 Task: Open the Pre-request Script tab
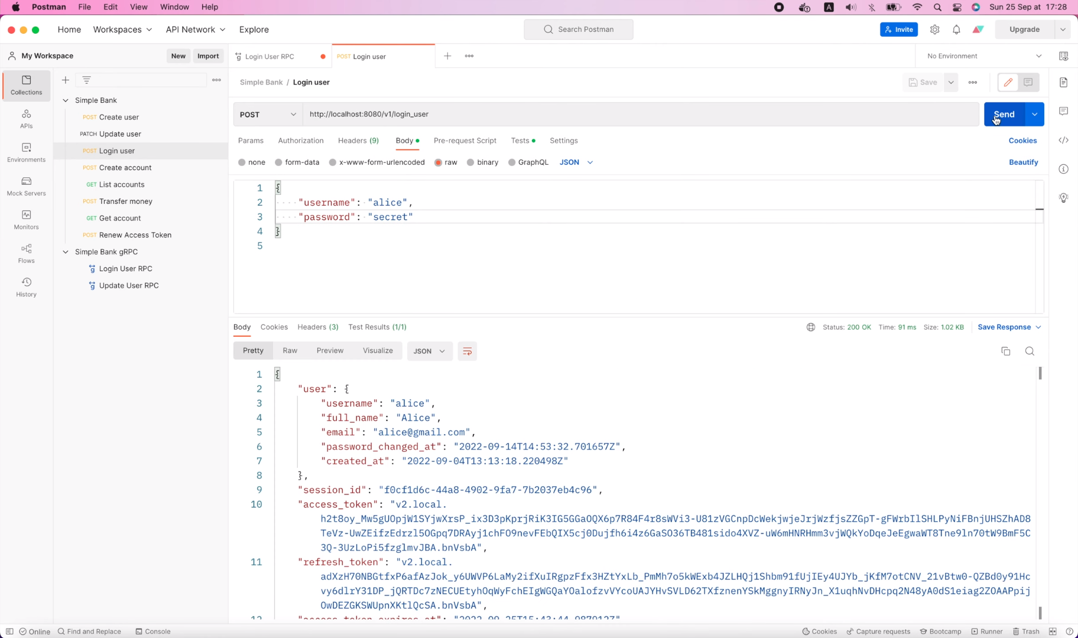(465, 141)
